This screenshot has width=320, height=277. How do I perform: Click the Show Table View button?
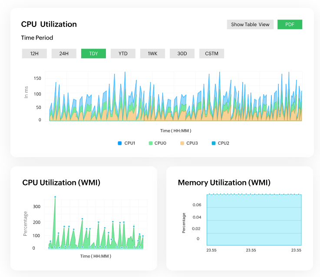pos(250,24)
